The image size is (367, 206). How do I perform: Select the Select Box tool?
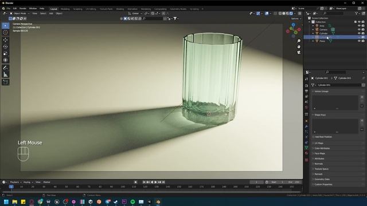5,25
